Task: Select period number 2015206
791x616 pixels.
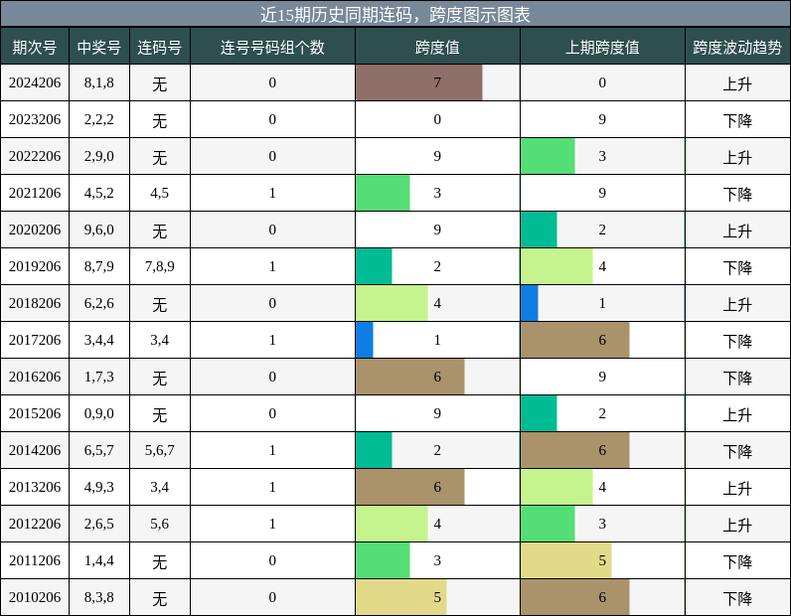Action: point(35,413)
